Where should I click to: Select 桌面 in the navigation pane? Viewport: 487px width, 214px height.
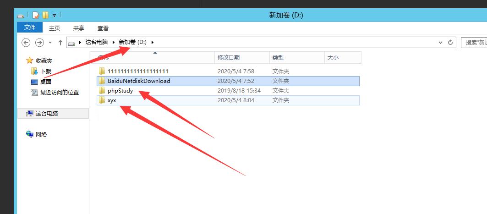(x=45, y=82)
